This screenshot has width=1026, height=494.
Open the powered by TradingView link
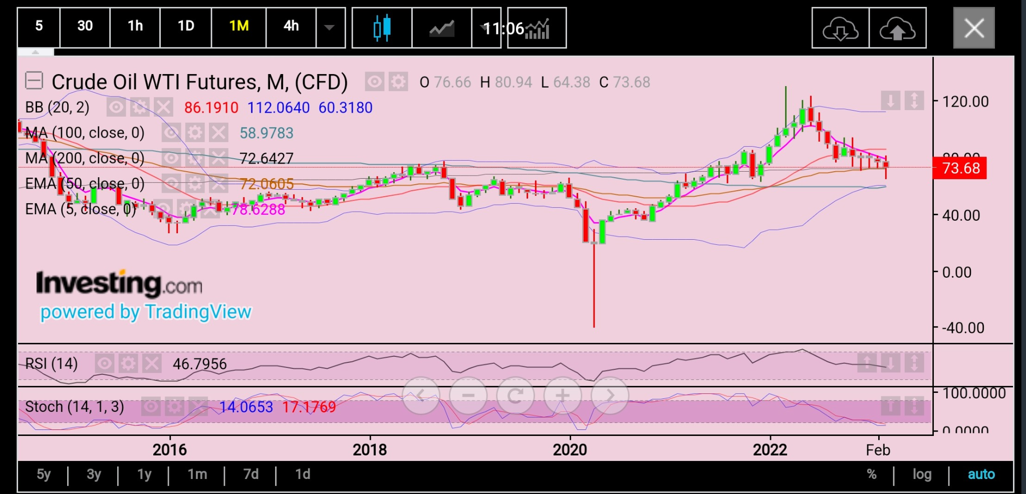point(146,312)
